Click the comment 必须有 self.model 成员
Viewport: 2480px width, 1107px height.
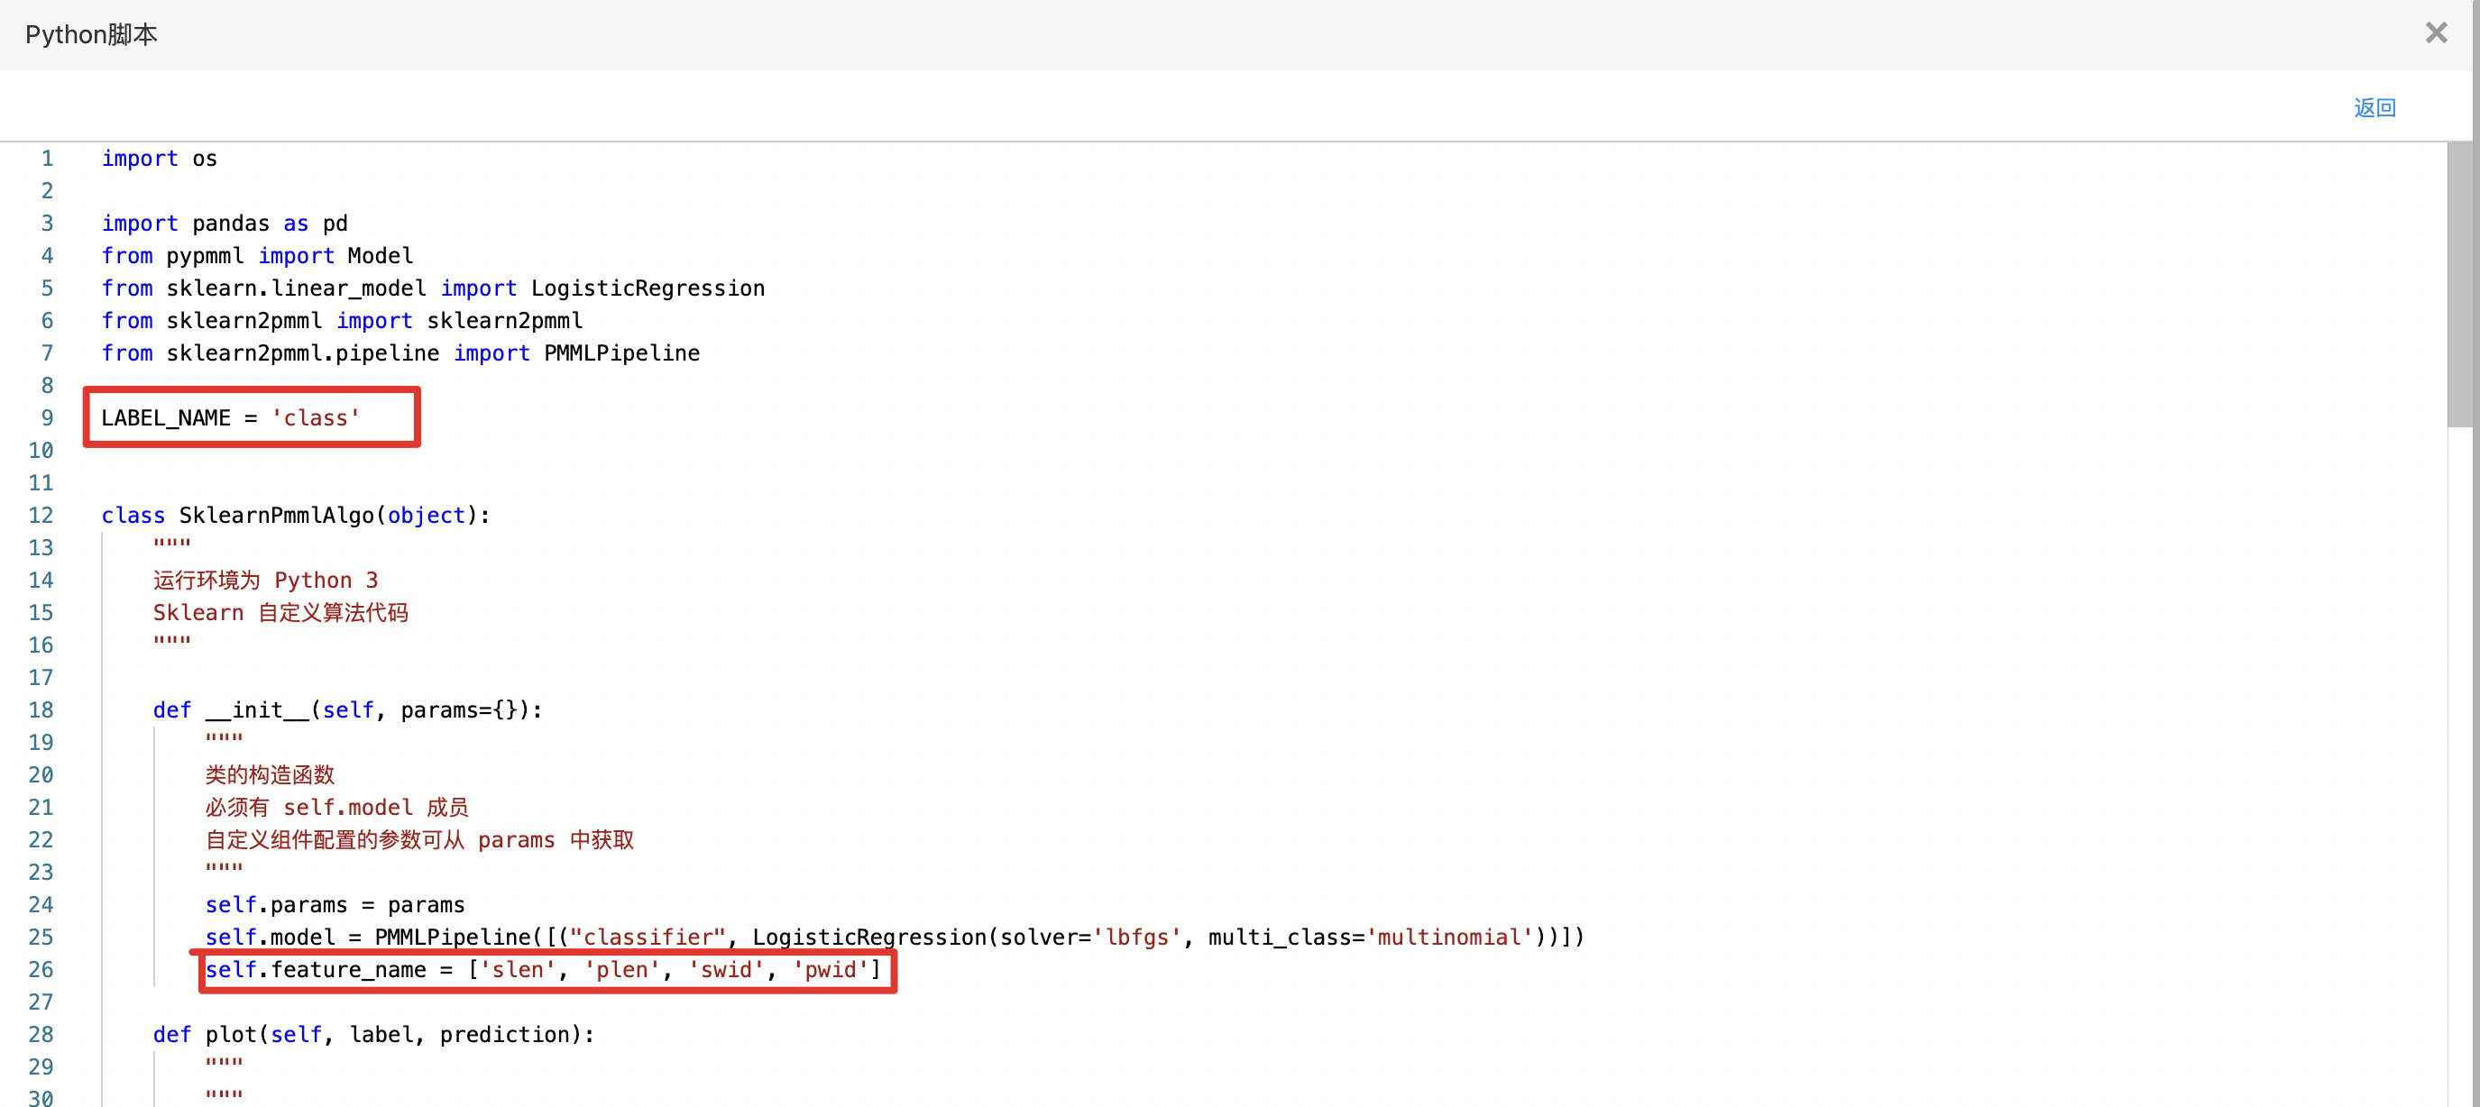[x=337, y=808]
